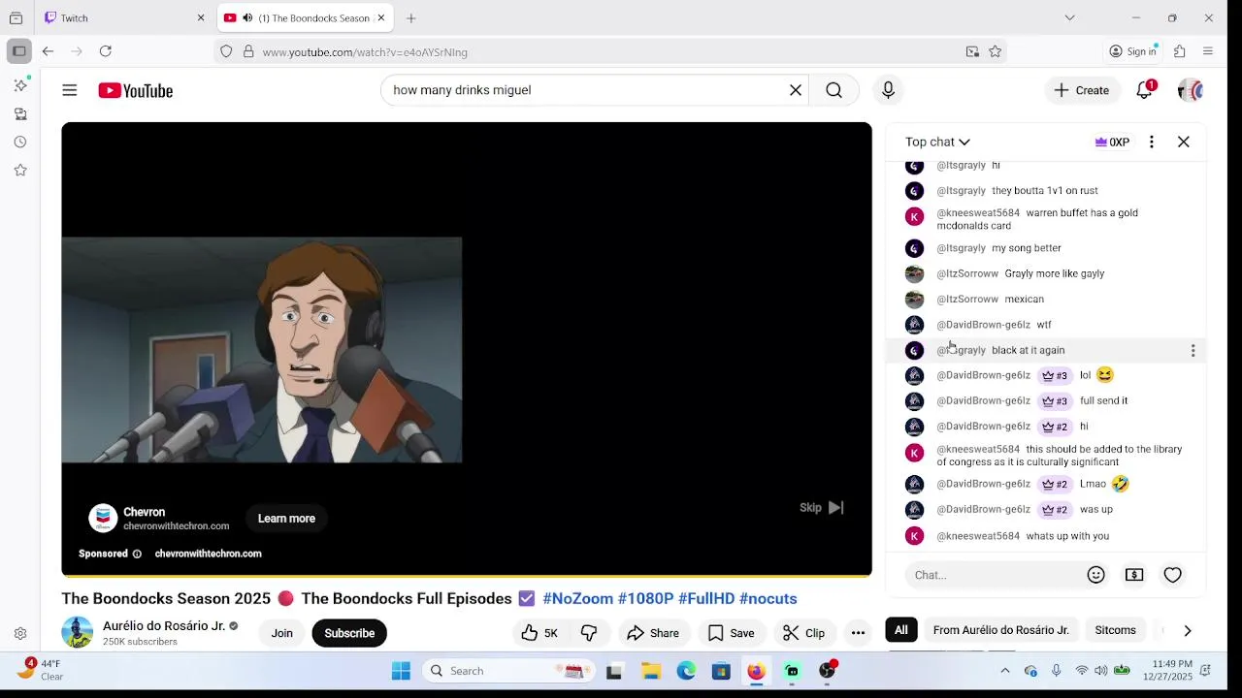Send a heart reaction in chat
The image size is (1242, 698).
coord(1173,575)
